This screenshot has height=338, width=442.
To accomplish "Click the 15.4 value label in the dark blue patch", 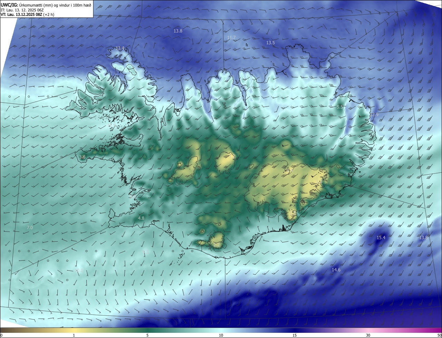I will tap(381, 237).
